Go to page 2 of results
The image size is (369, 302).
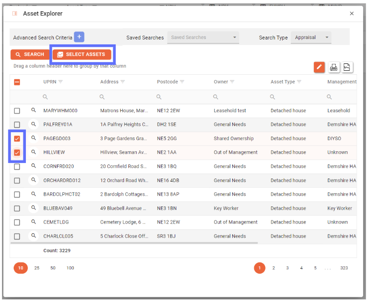click(274, 268)
